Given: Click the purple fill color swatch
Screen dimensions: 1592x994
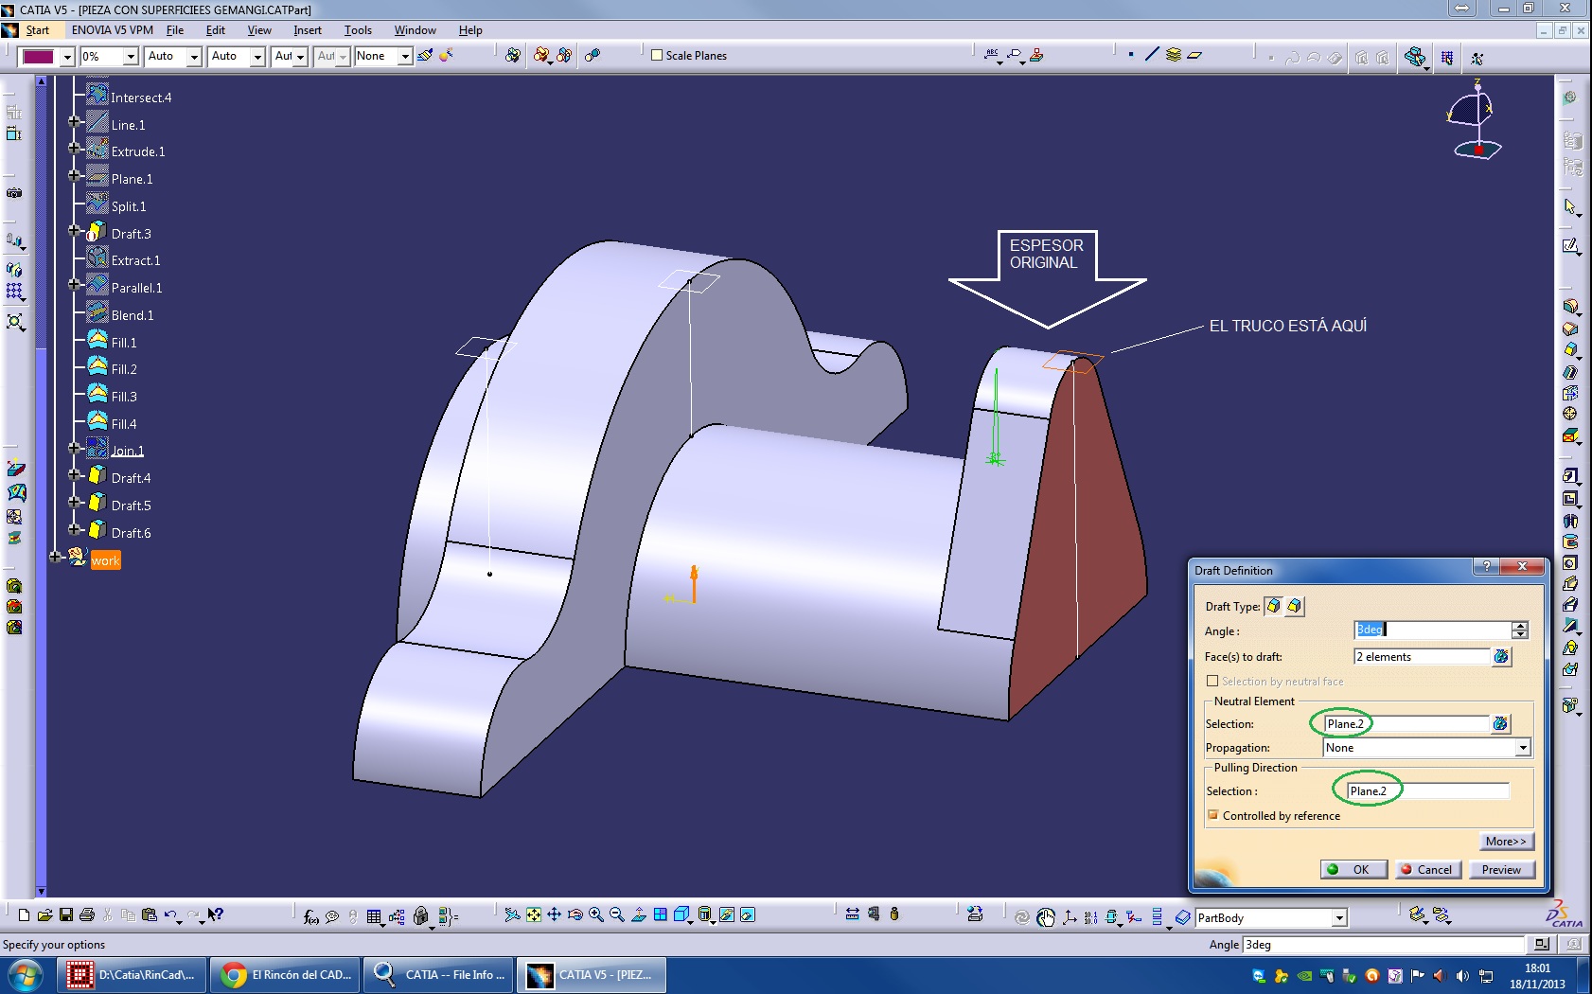Looking at the screenshot, I should click(39, 57).
